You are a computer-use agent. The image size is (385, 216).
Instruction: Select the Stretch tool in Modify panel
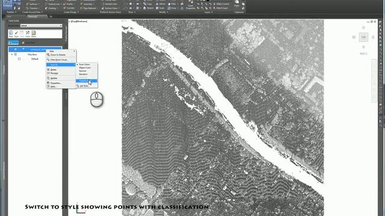click(149, 8)
